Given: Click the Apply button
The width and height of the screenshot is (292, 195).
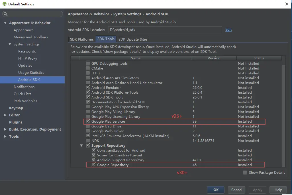Looking at the screenshot, I should click(258, 190).
